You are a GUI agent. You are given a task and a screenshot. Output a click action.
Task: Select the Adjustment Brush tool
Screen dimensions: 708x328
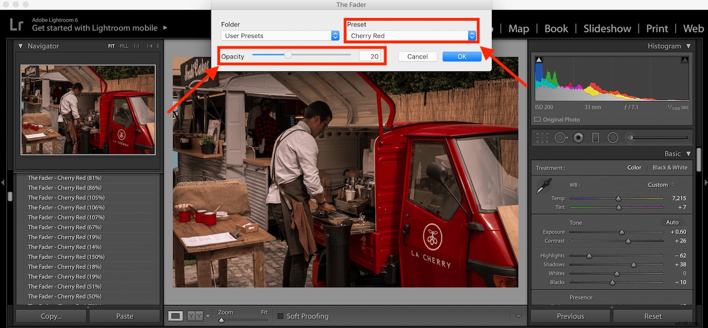point(629,137)
